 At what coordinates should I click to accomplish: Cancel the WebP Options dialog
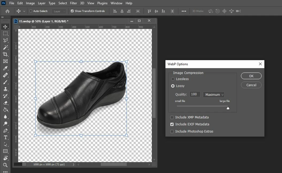pos(251,85)
